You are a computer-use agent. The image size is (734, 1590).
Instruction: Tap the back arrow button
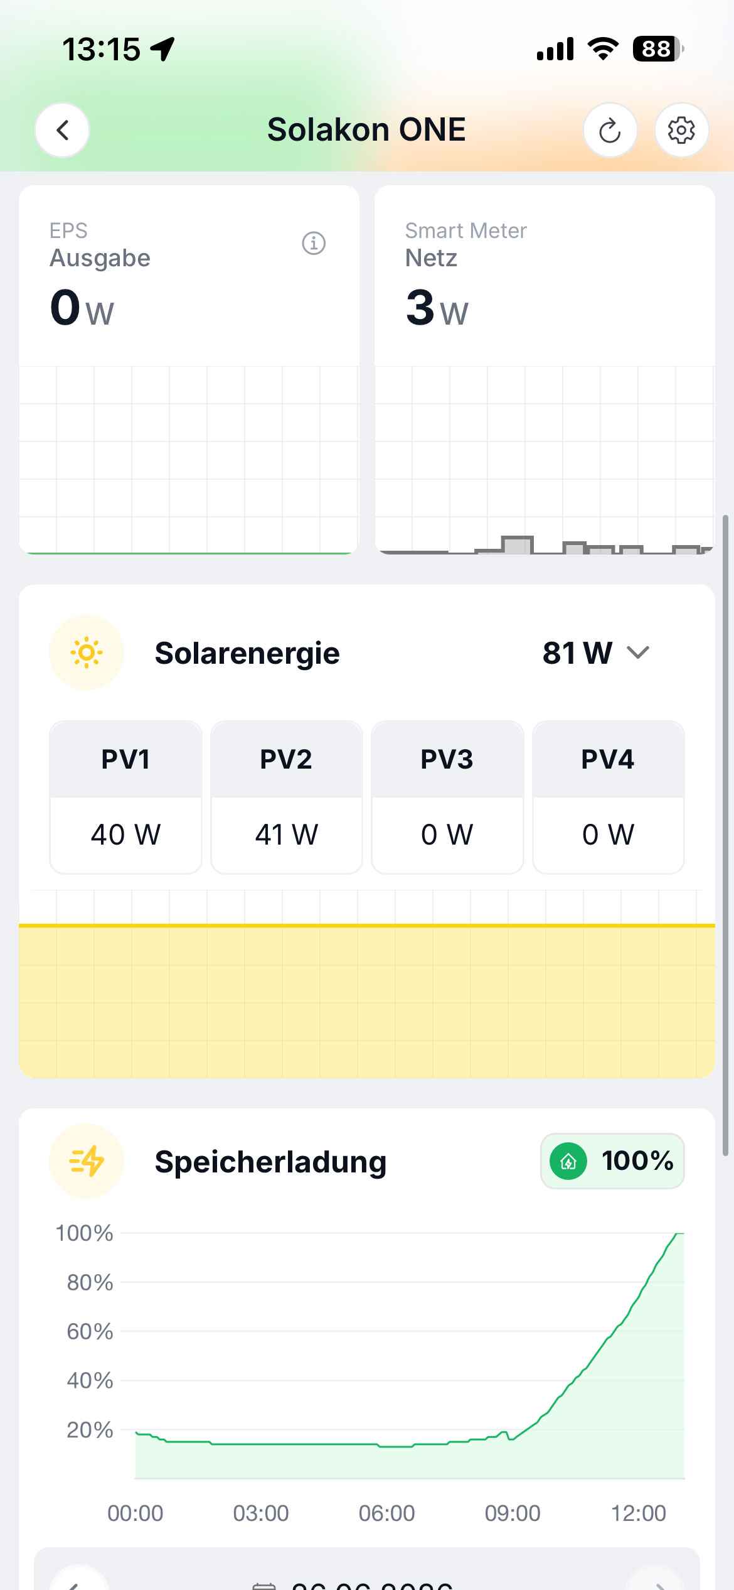click(62, 130)
